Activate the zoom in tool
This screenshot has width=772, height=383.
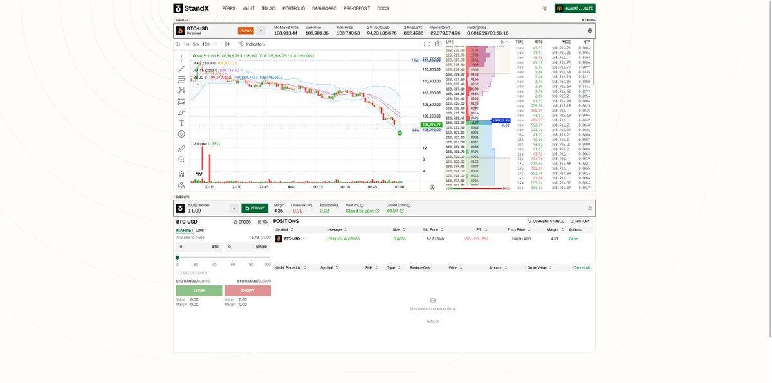181,159
